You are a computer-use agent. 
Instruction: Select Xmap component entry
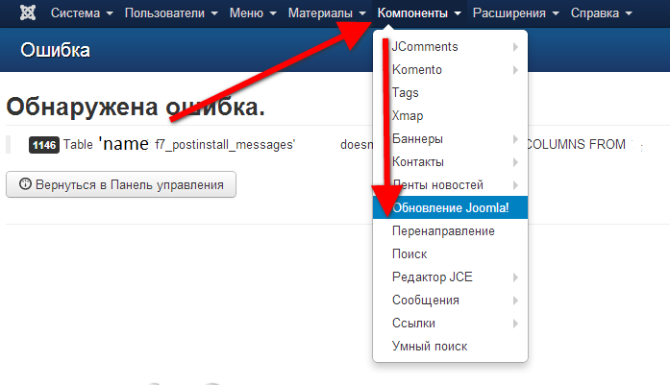408,116
